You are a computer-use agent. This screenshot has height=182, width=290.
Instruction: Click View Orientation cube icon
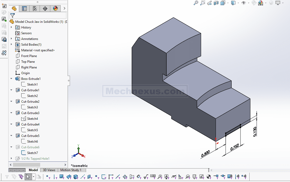point(223,3)
